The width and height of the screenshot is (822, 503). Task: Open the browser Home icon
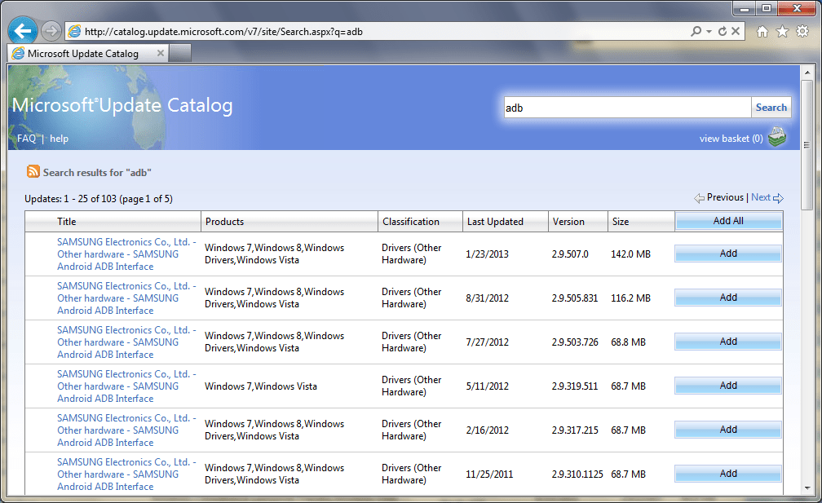click(762, 32)
